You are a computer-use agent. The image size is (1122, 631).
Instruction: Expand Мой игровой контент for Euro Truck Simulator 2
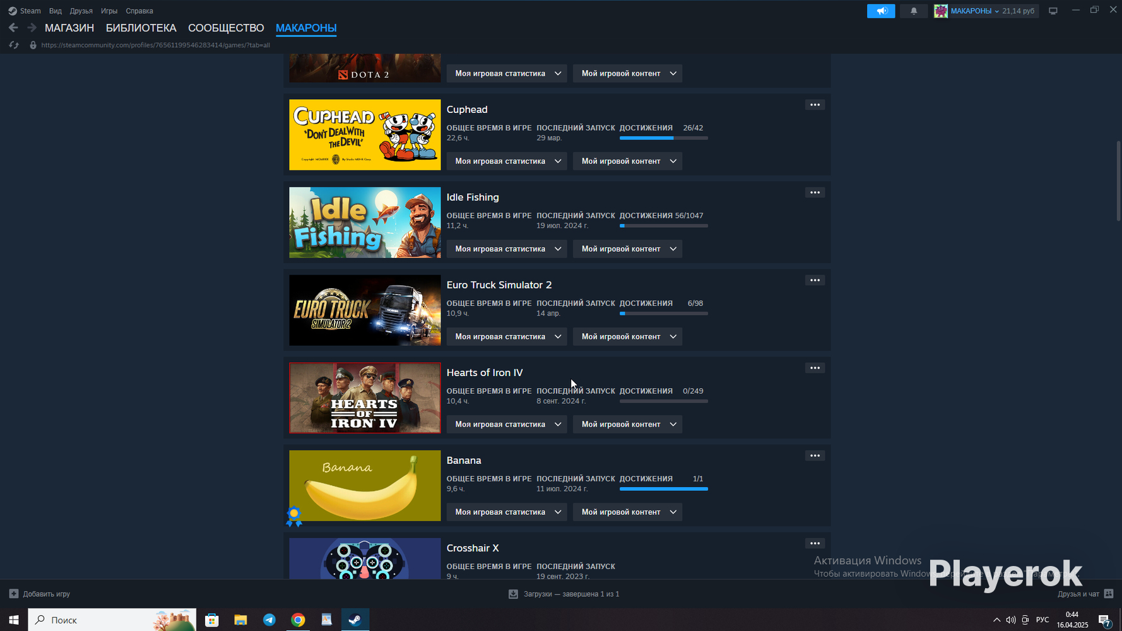pyautogui.click(x=628, y=336)
